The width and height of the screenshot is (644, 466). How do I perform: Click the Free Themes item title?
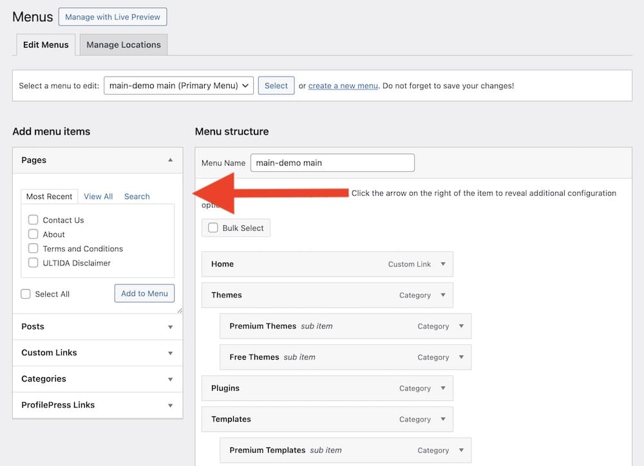point(254,357)
